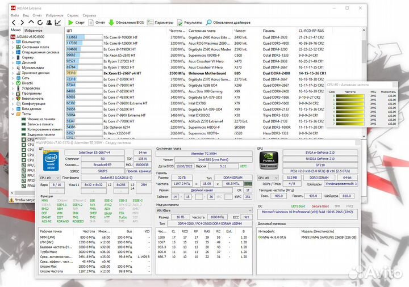Select the Хранение данных tree item

tap(35, 73)
